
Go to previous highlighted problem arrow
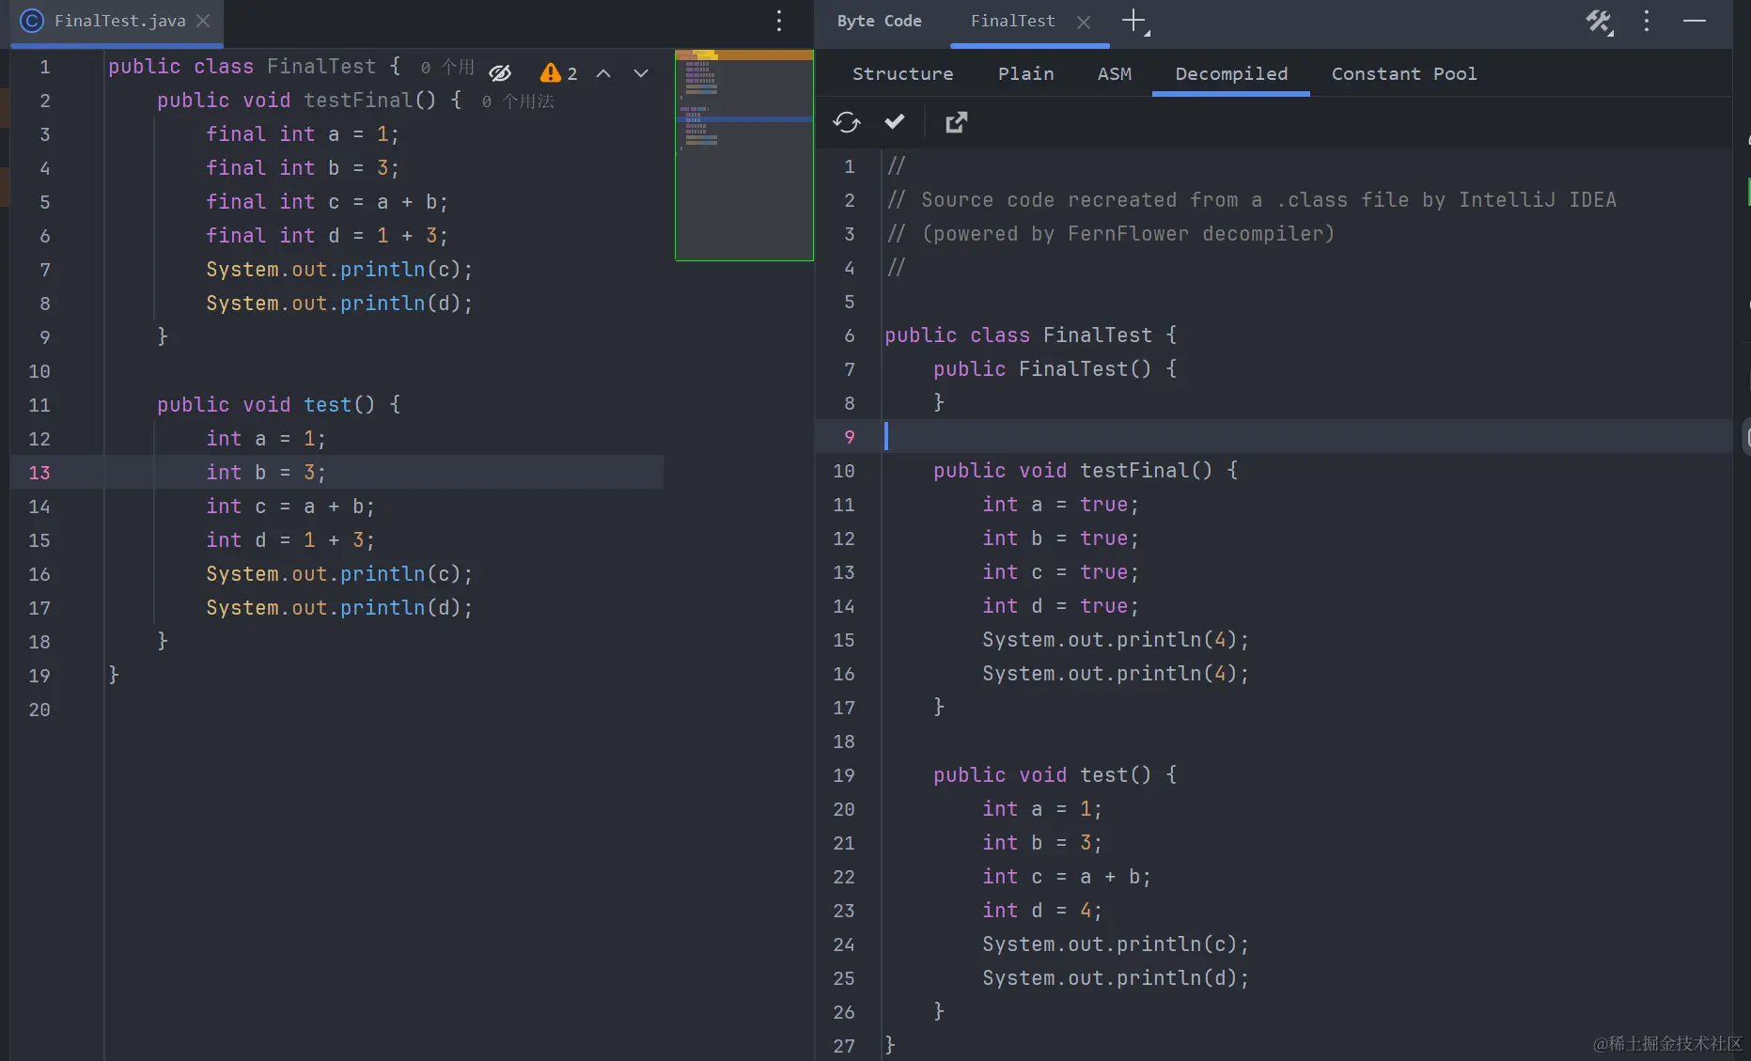603,73
